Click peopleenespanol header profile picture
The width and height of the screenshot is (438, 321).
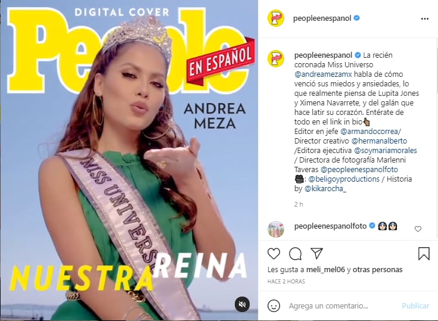point(276,18)
